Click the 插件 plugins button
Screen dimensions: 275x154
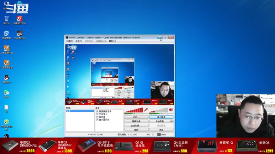[136, 130]
